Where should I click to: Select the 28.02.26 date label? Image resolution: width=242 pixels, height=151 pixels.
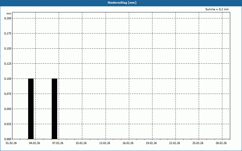tap(221, 143)
